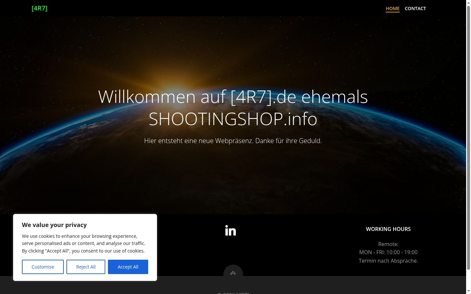Click the scrollbar down arrow
471x294 pixels.
pyautogui.click(x=468, y=291)
